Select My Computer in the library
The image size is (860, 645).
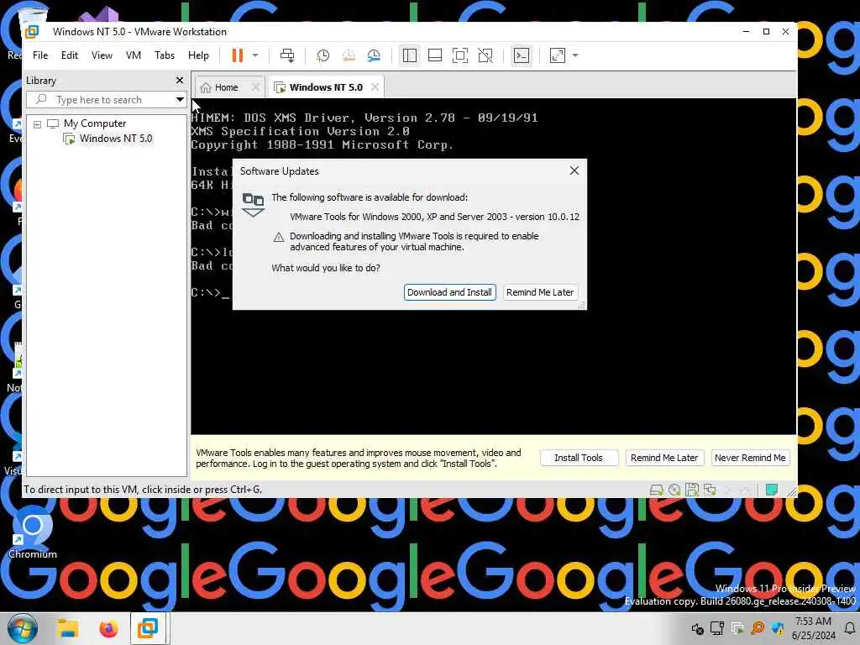[x=95, y=123]
